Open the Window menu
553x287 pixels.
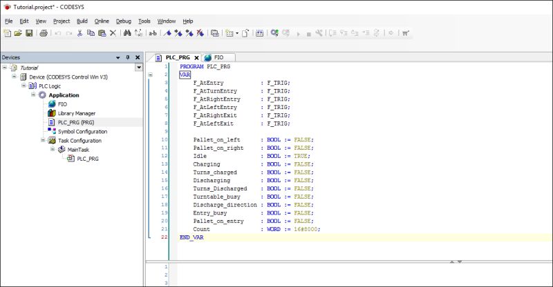click(167, 21)
